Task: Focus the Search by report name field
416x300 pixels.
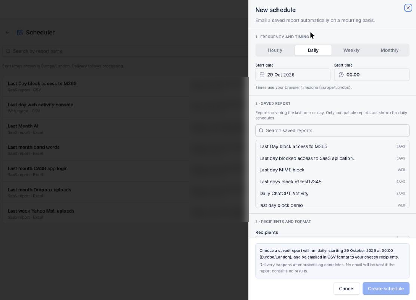Action: 125,51
